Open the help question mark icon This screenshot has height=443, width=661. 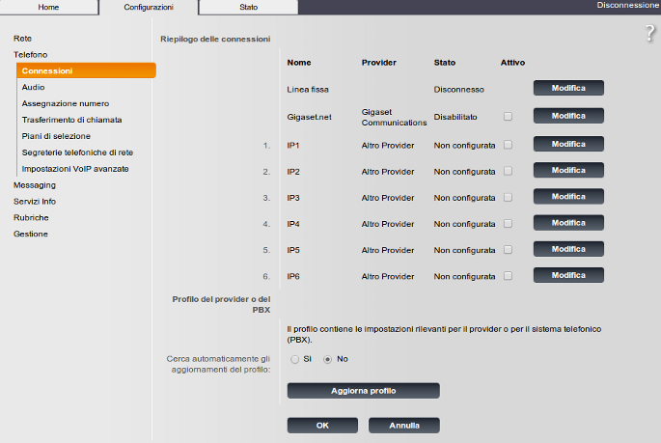(650, 34)
